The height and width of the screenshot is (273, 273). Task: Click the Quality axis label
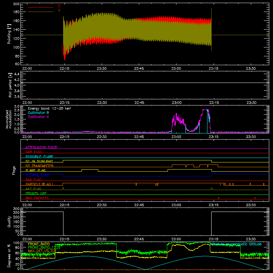point(9,221)
